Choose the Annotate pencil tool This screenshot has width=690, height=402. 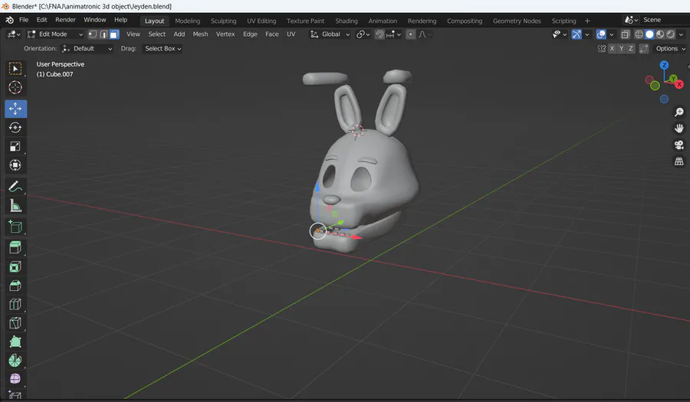[x=15, y=186]
